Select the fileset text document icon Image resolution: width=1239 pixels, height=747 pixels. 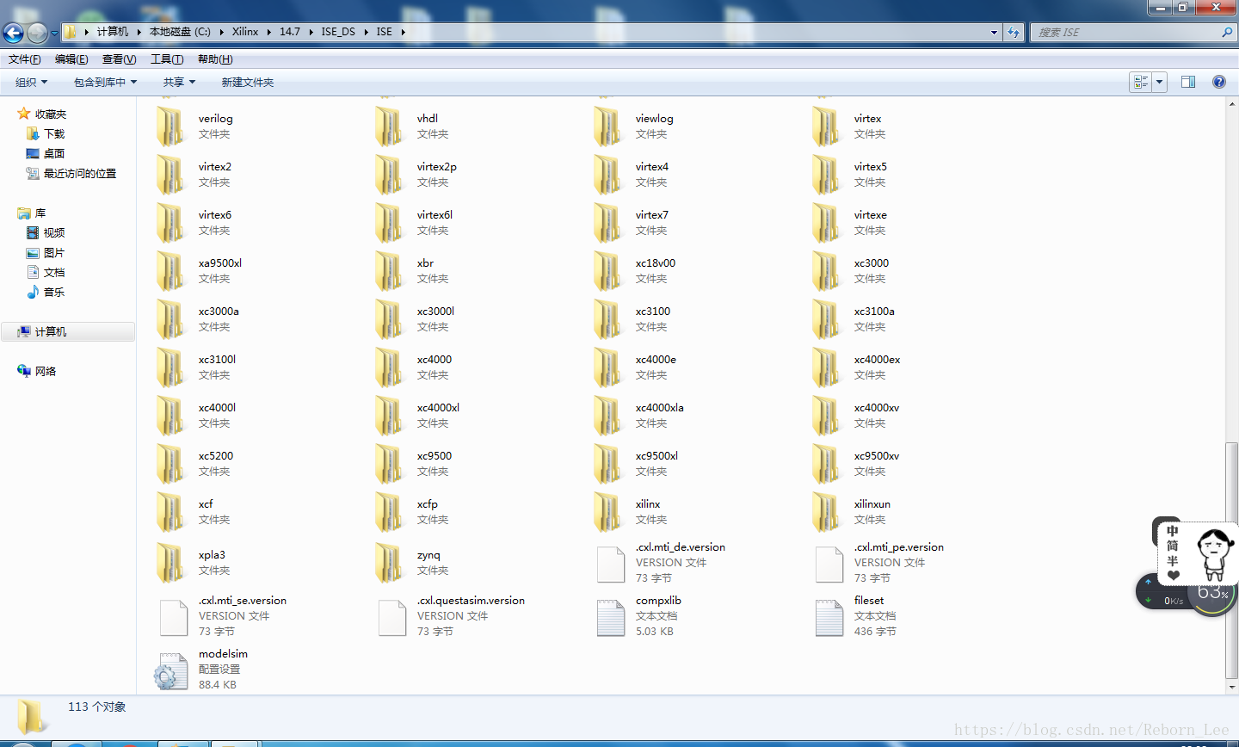coord(829,617)
